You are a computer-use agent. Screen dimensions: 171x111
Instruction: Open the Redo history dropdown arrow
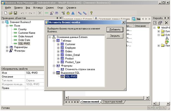(34, 13)
